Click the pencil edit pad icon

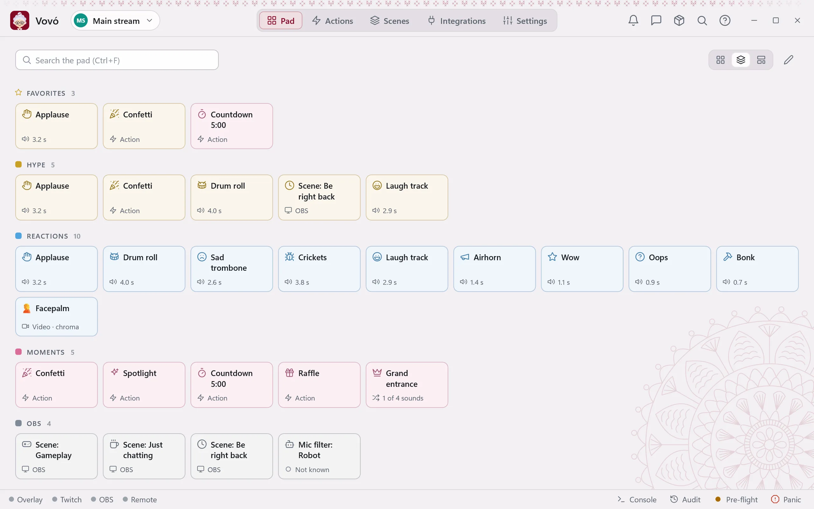(x=788, y=60)
